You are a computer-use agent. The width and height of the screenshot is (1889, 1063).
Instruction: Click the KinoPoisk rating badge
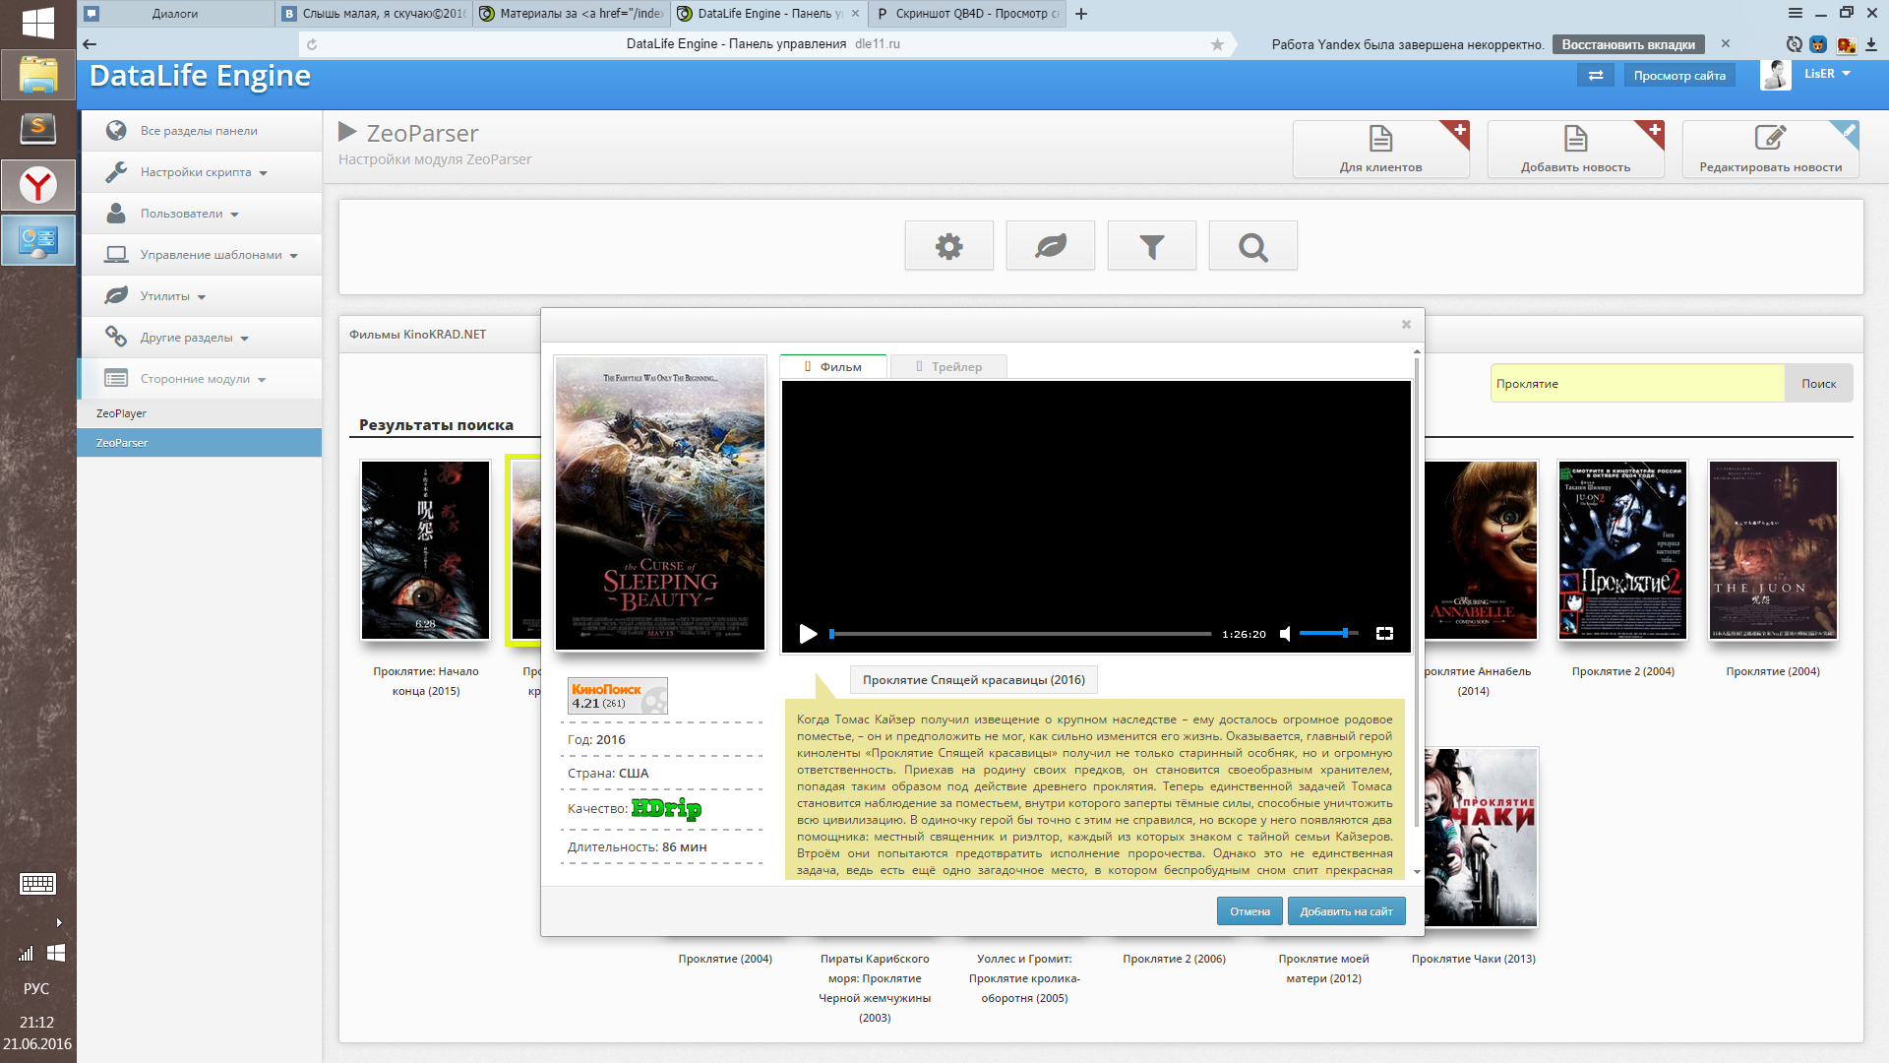coord(617,696)
